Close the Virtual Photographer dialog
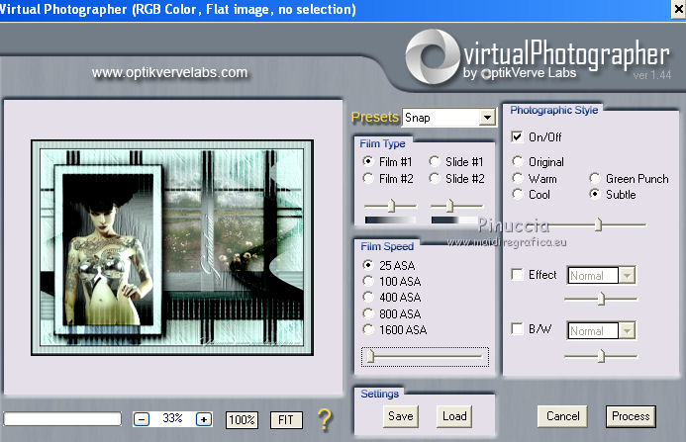686x442 pixels. pyautogui.click(x=678, y=10)
